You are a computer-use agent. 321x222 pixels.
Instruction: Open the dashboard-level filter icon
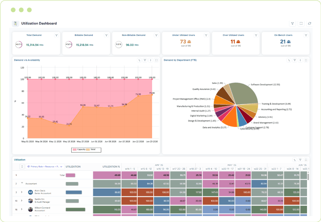tap(292, 24)
